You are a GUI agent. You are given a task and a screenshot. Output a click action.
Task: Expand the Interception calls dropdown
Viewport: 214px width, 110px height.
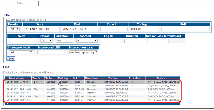[84, 52]
